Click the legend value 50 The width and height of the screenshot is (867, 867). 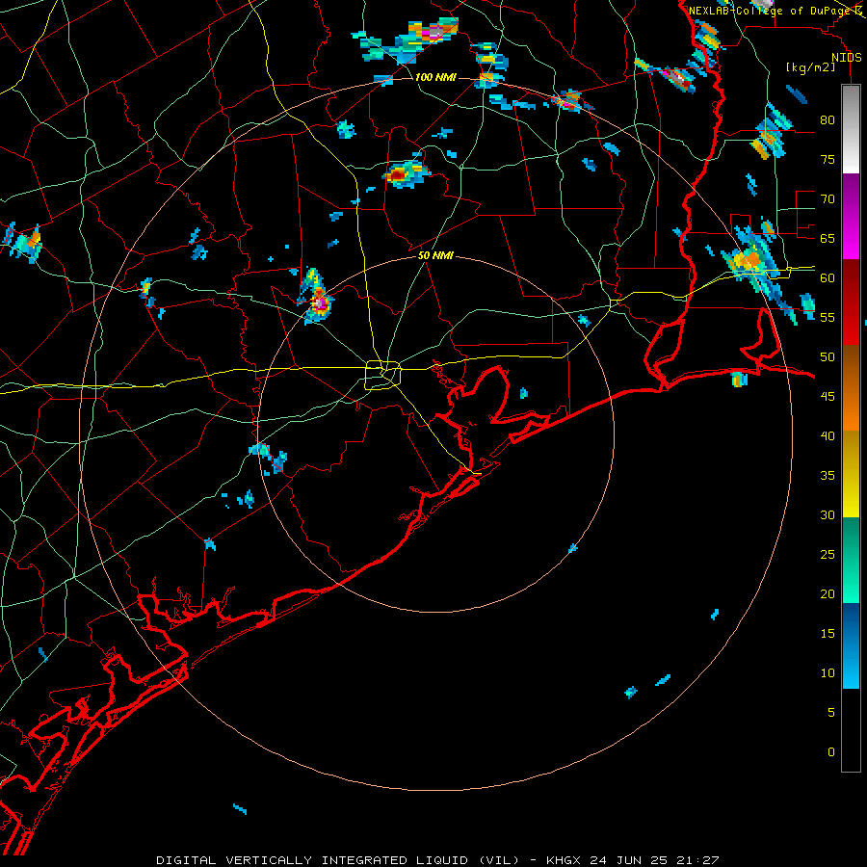click(828, 357)
